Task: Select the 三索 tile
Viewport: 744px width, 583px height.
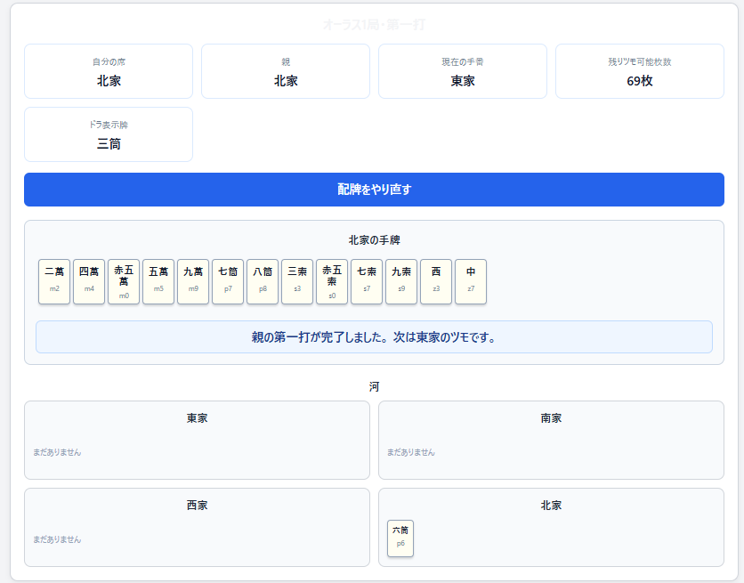Action: [x=297, y=281]
